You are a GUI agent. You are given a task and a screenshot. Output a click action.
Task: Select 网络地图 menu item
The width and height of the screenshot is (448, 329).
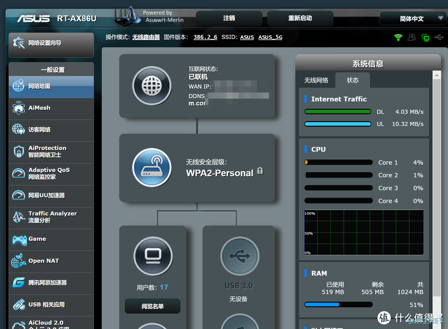click(51, 87)
